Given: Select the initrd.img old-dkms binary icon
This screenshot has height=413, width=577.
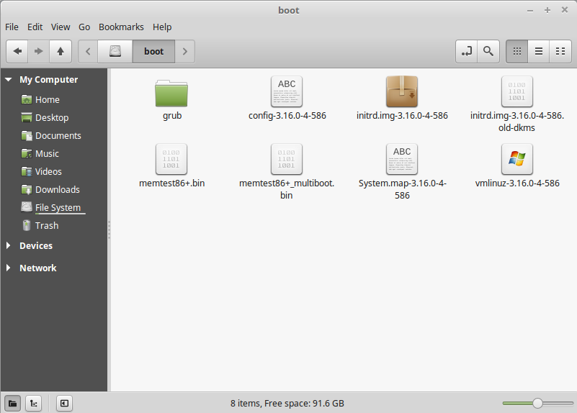Looking at the screenshot, I should (517, 91).
